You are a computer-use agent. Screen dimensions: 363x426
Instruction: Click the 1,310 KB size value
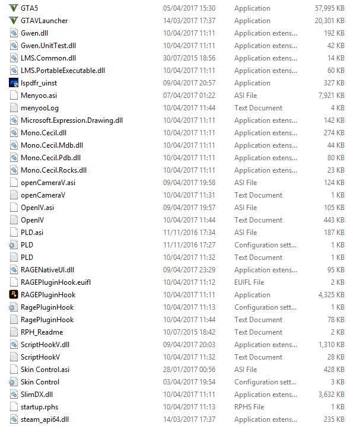332,345
